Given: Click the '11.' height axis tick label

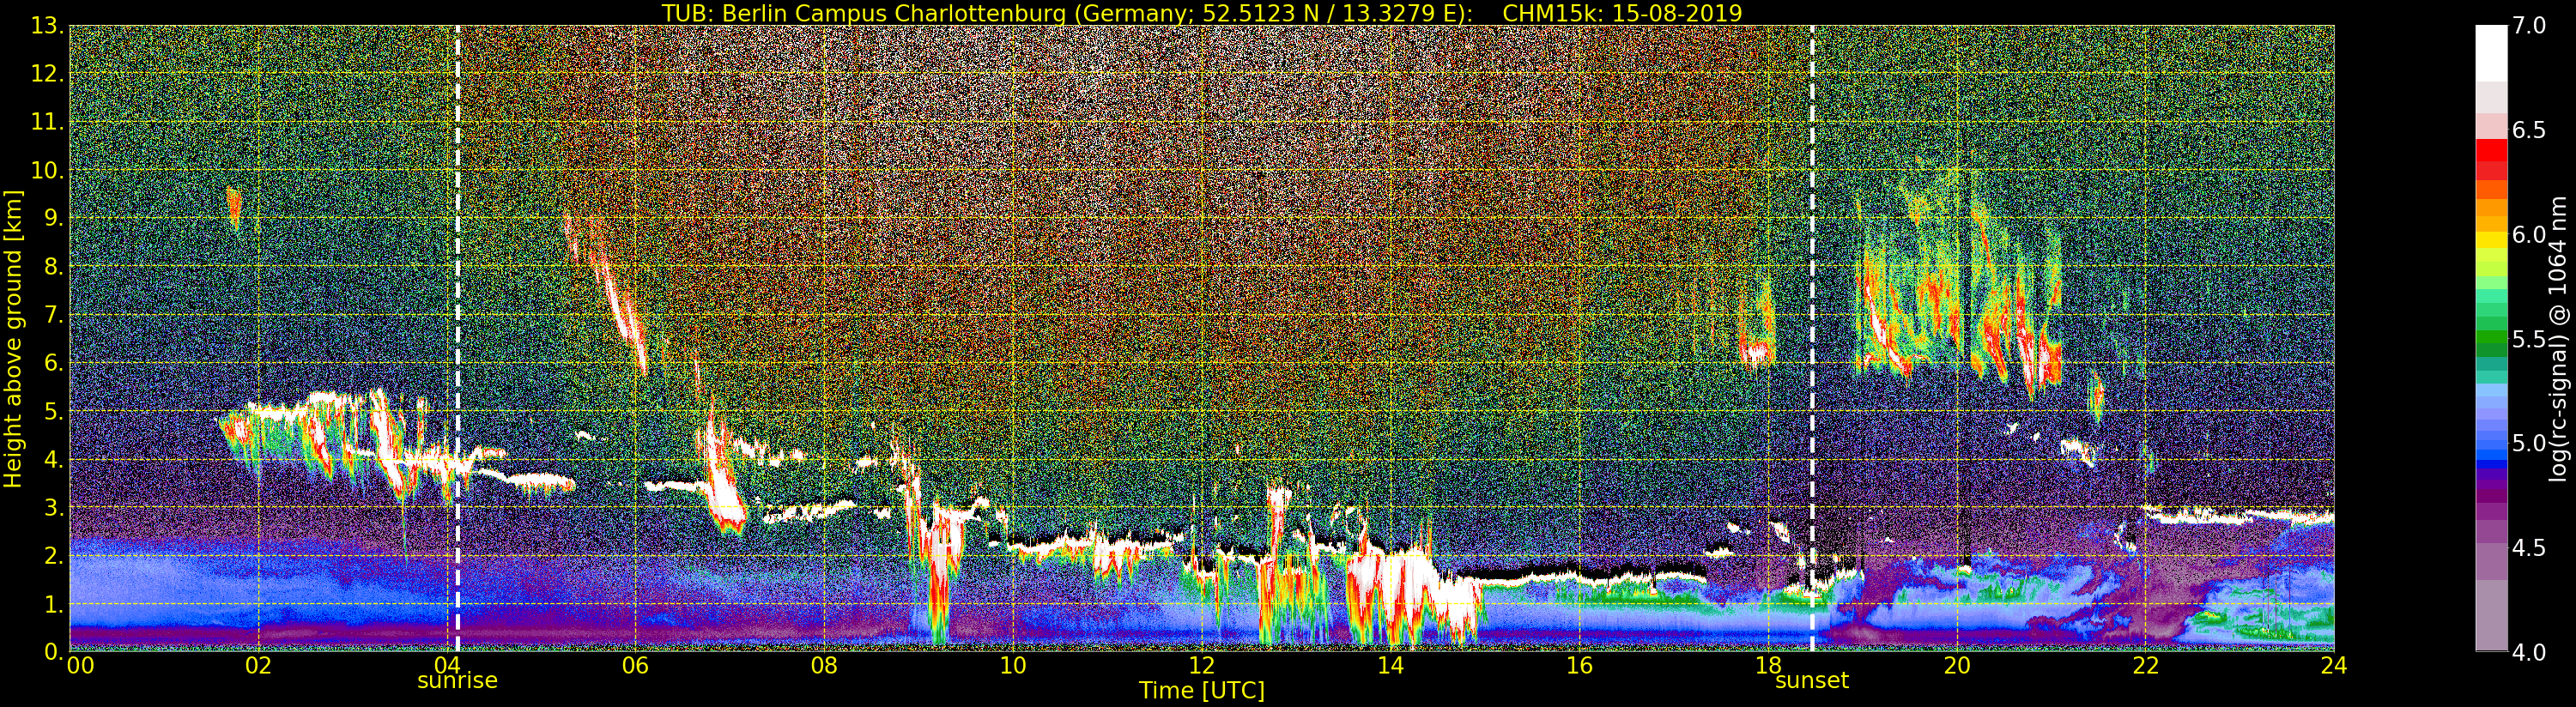Looking at the screenshot, I should [x=47, y=122].
